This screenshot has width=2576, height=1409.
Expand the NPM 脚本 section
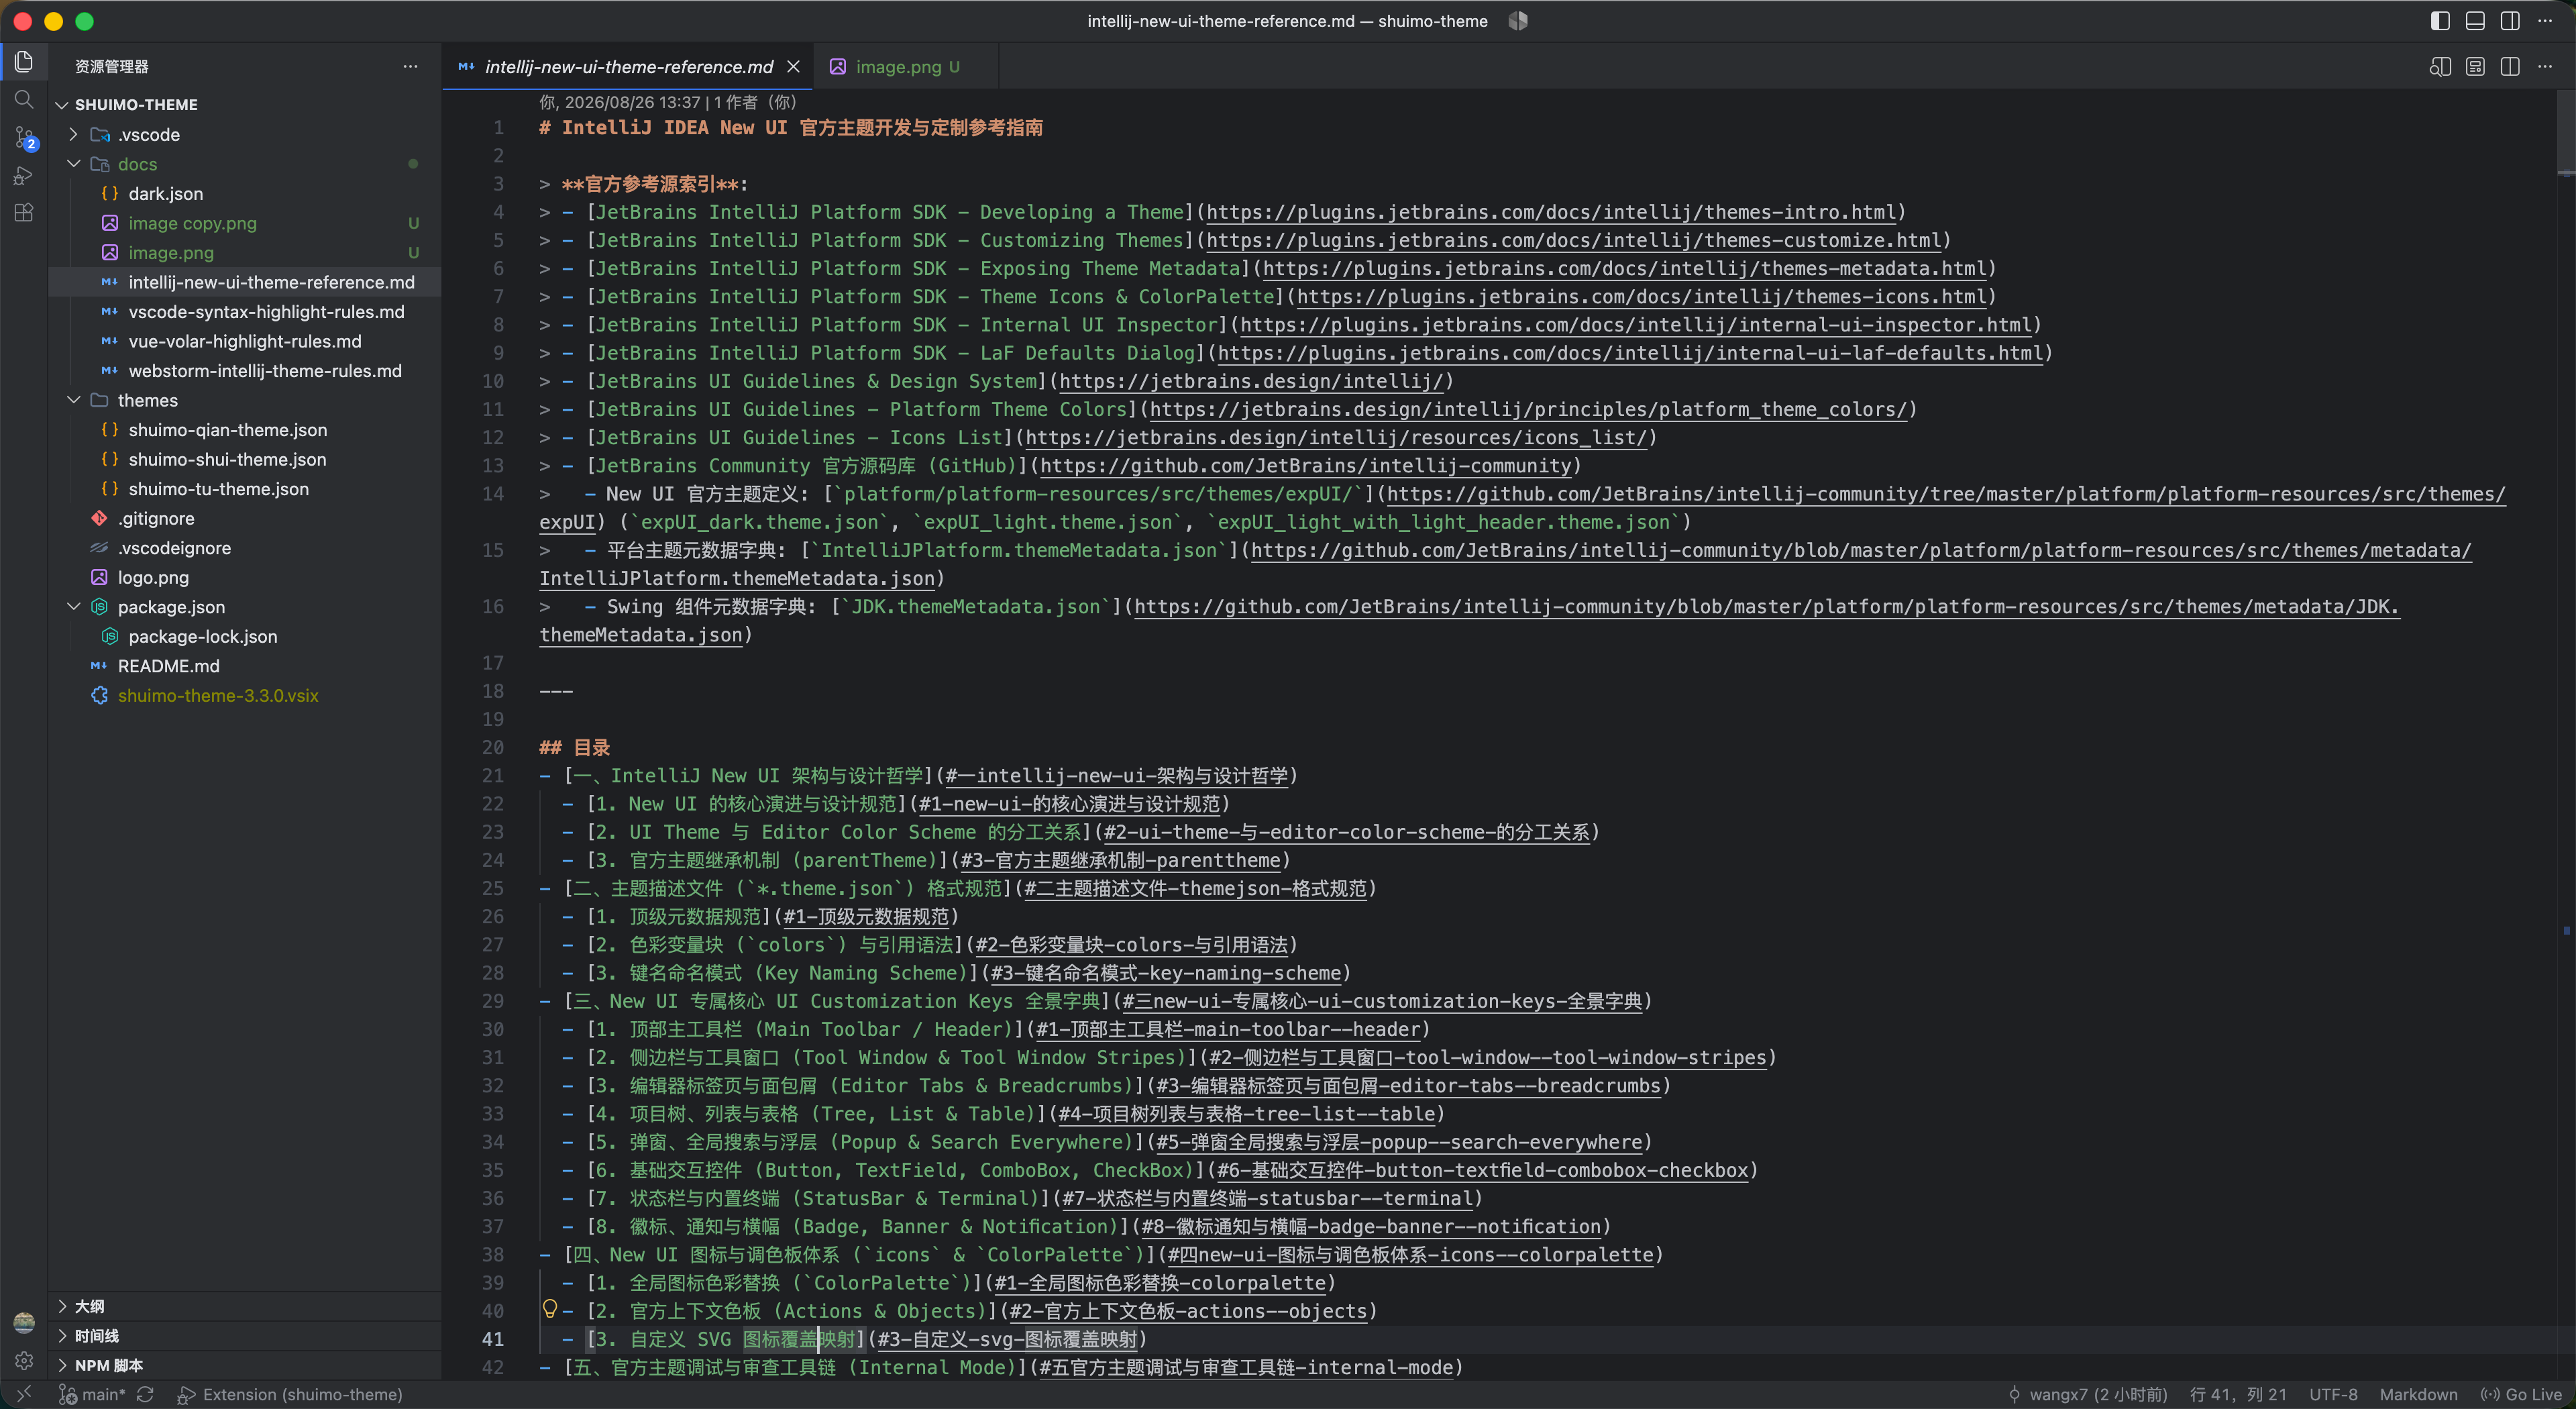[x=244, y=1365]
